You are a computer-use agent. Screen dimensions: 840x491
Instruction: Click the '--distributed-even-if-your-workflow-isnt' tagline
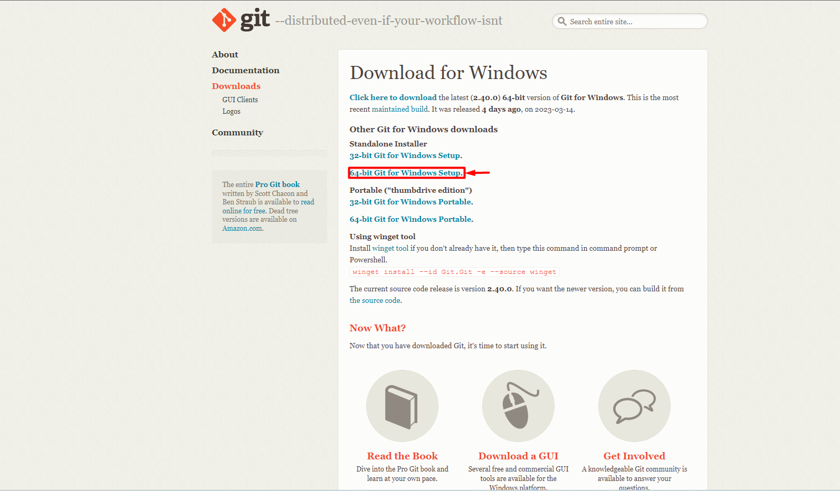(x=389, y=21)
